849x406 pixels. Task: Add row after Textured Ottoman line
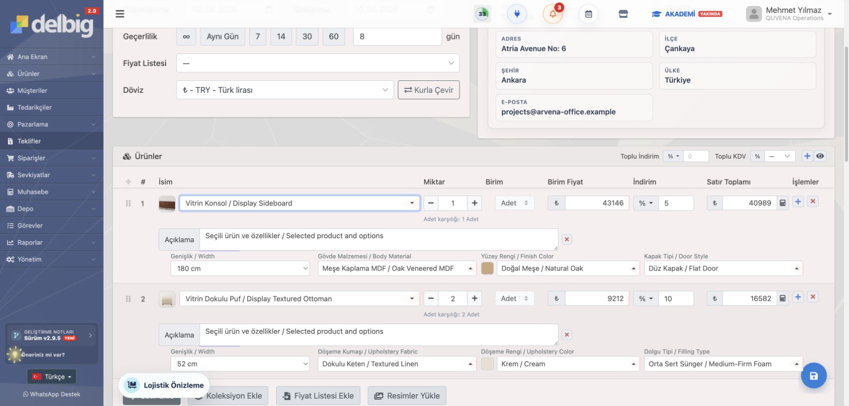pyautogui.click(x=798, y=297)
